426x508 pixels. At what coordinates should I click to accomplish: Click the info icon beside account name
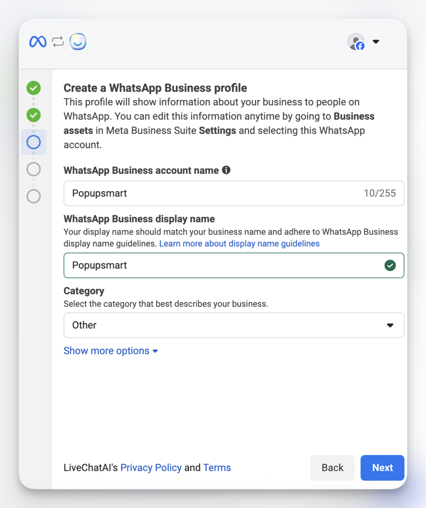(226, 170)
